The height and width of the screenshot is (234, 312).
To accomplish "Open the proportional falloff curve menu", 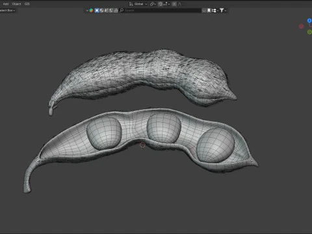I will pyautogui.click(x=179, y=4).
